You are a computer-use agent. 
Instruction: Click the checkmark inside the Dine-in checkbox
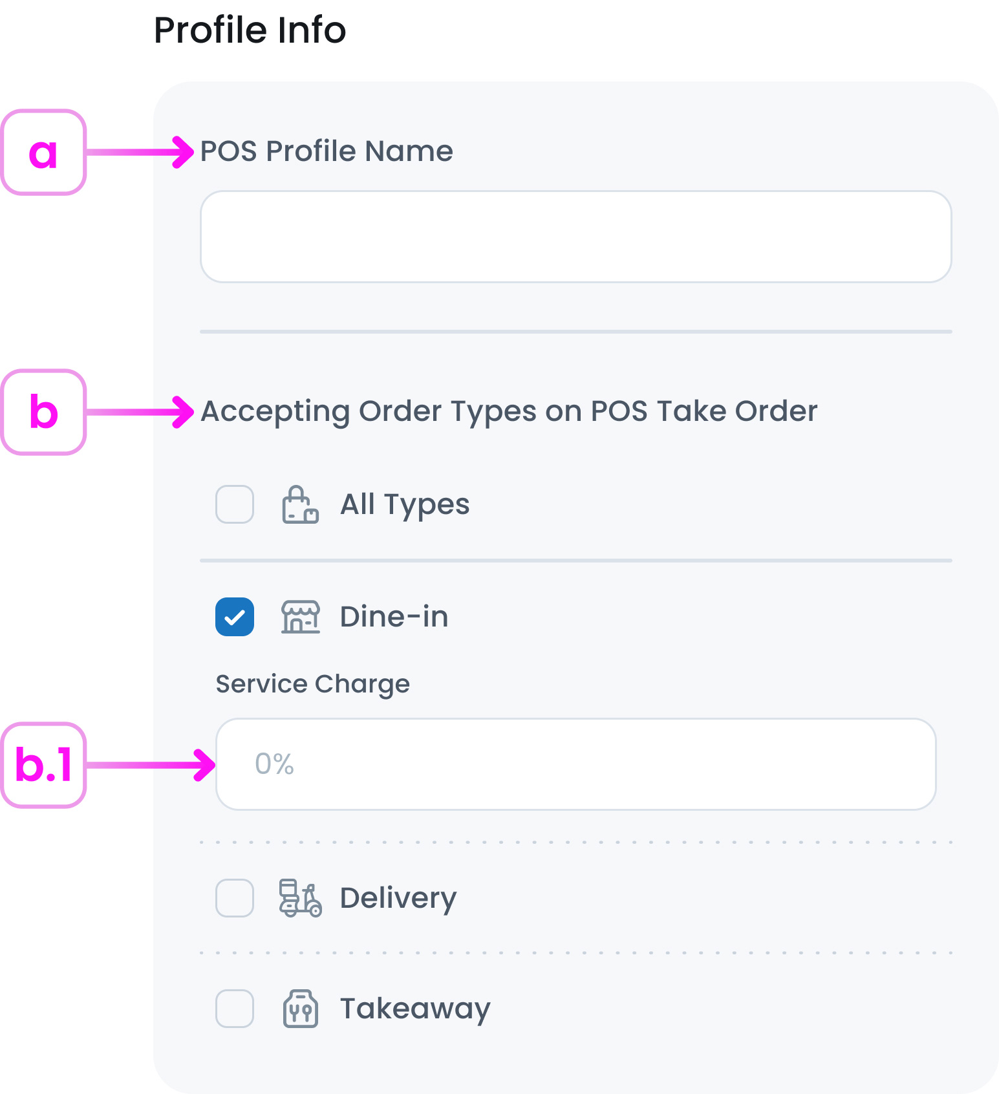[234, 617]
